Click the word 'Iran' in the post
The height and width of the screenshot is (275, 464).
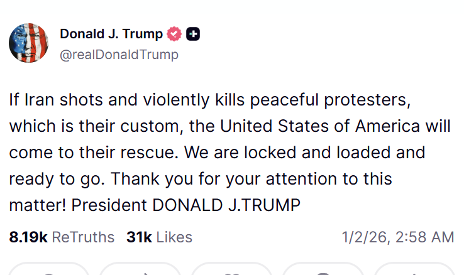40,99
